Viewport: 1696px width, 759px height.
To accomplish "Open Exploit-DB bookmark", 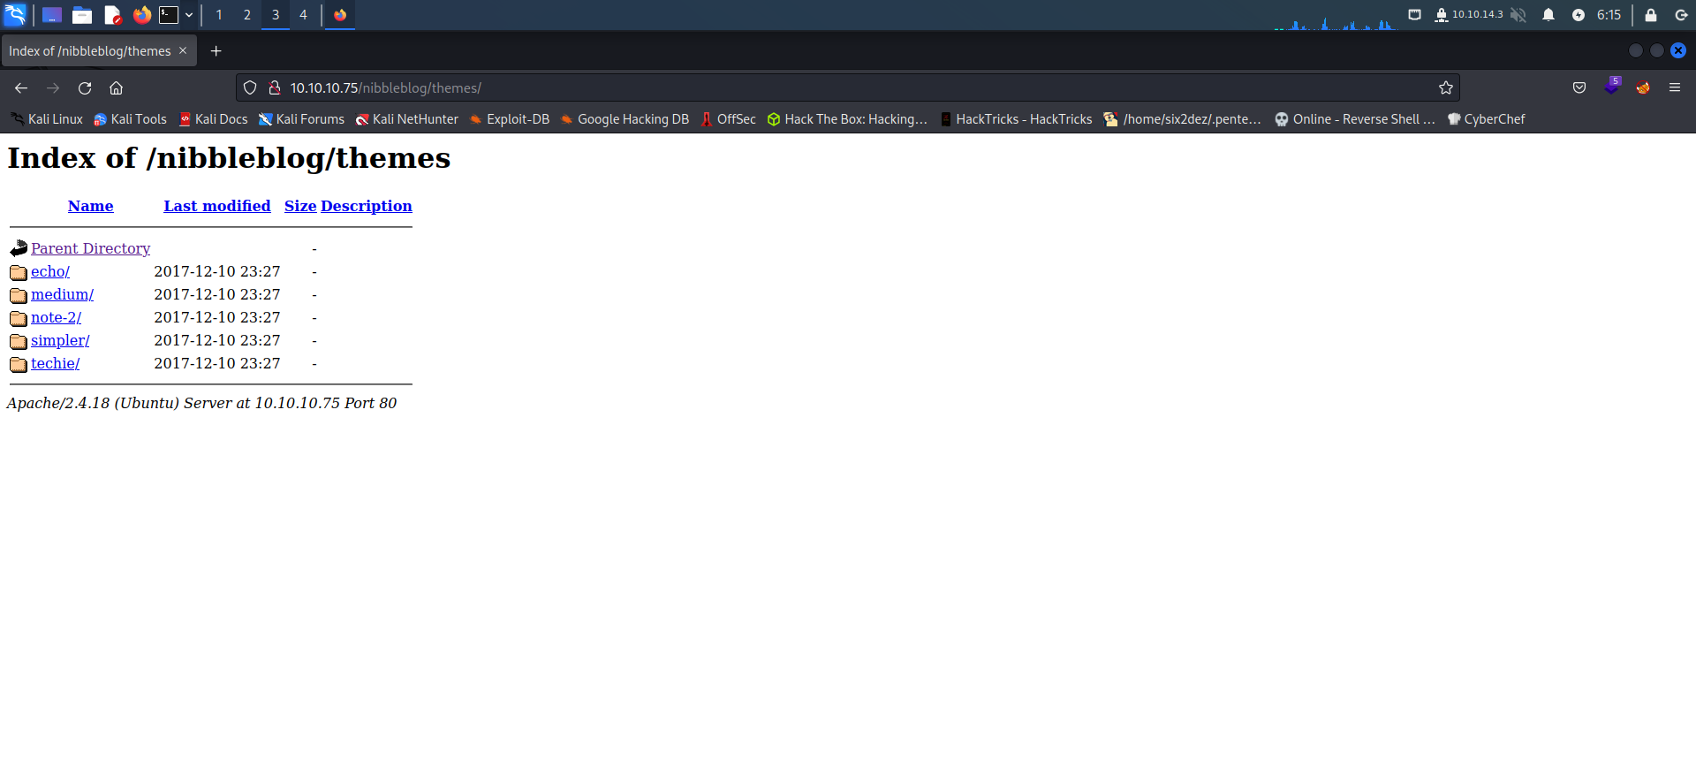I will point(509,119).
